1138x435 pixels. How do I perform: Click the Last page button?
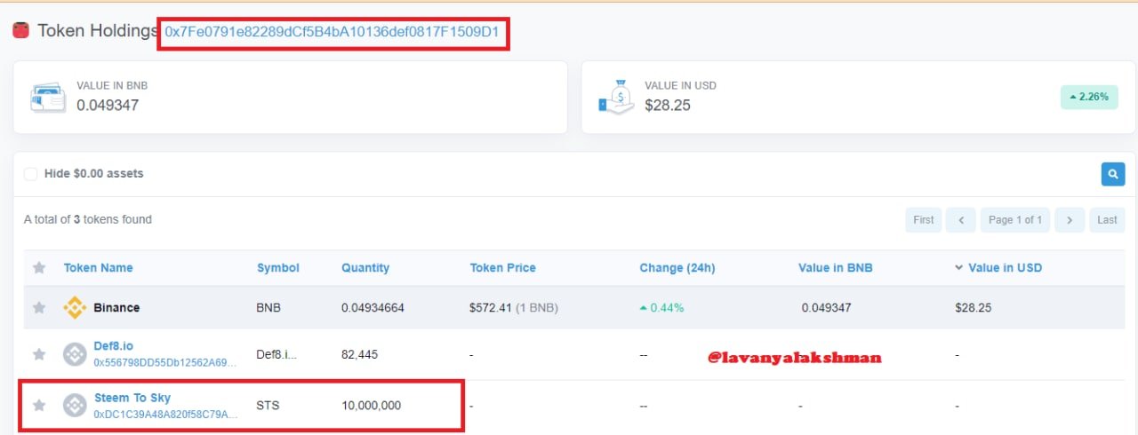point(1107,220)
